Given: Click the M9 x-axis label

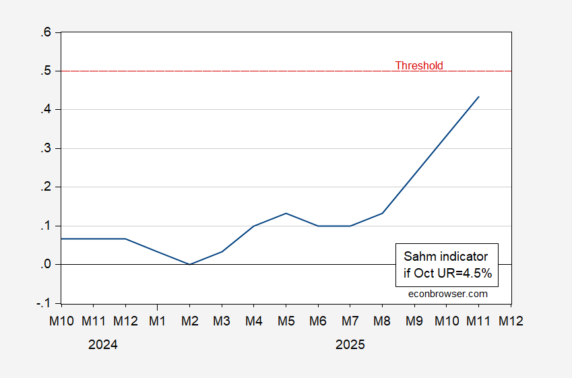Looking at the screenshot, I should click(414, 321).
